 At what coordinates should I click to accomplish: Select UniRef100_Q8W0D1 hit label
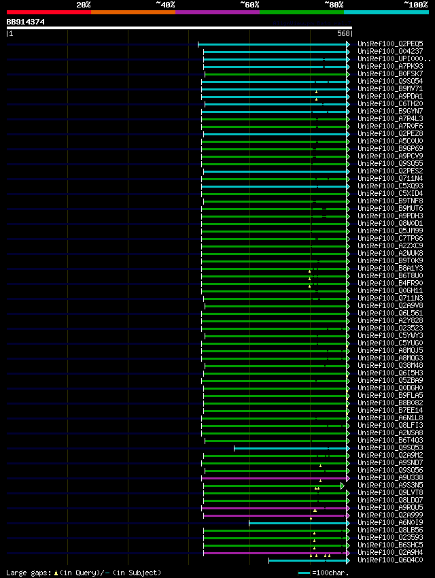click(390, 224)
